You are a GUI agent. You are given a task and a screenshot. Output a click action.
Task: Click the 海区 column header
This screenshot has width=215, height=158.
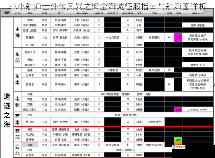point(7,13)
